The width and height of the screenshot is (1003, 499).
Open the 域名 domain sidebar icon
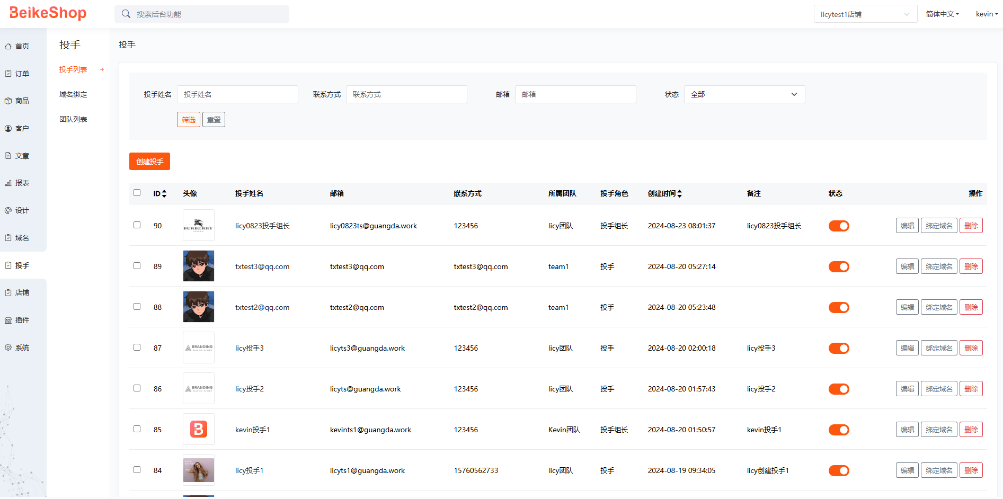(x=8, y=238)
